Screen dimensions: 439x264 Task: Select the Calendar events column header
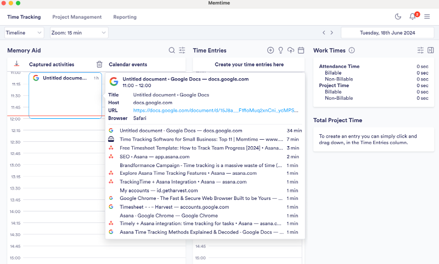tap(128, 65)
